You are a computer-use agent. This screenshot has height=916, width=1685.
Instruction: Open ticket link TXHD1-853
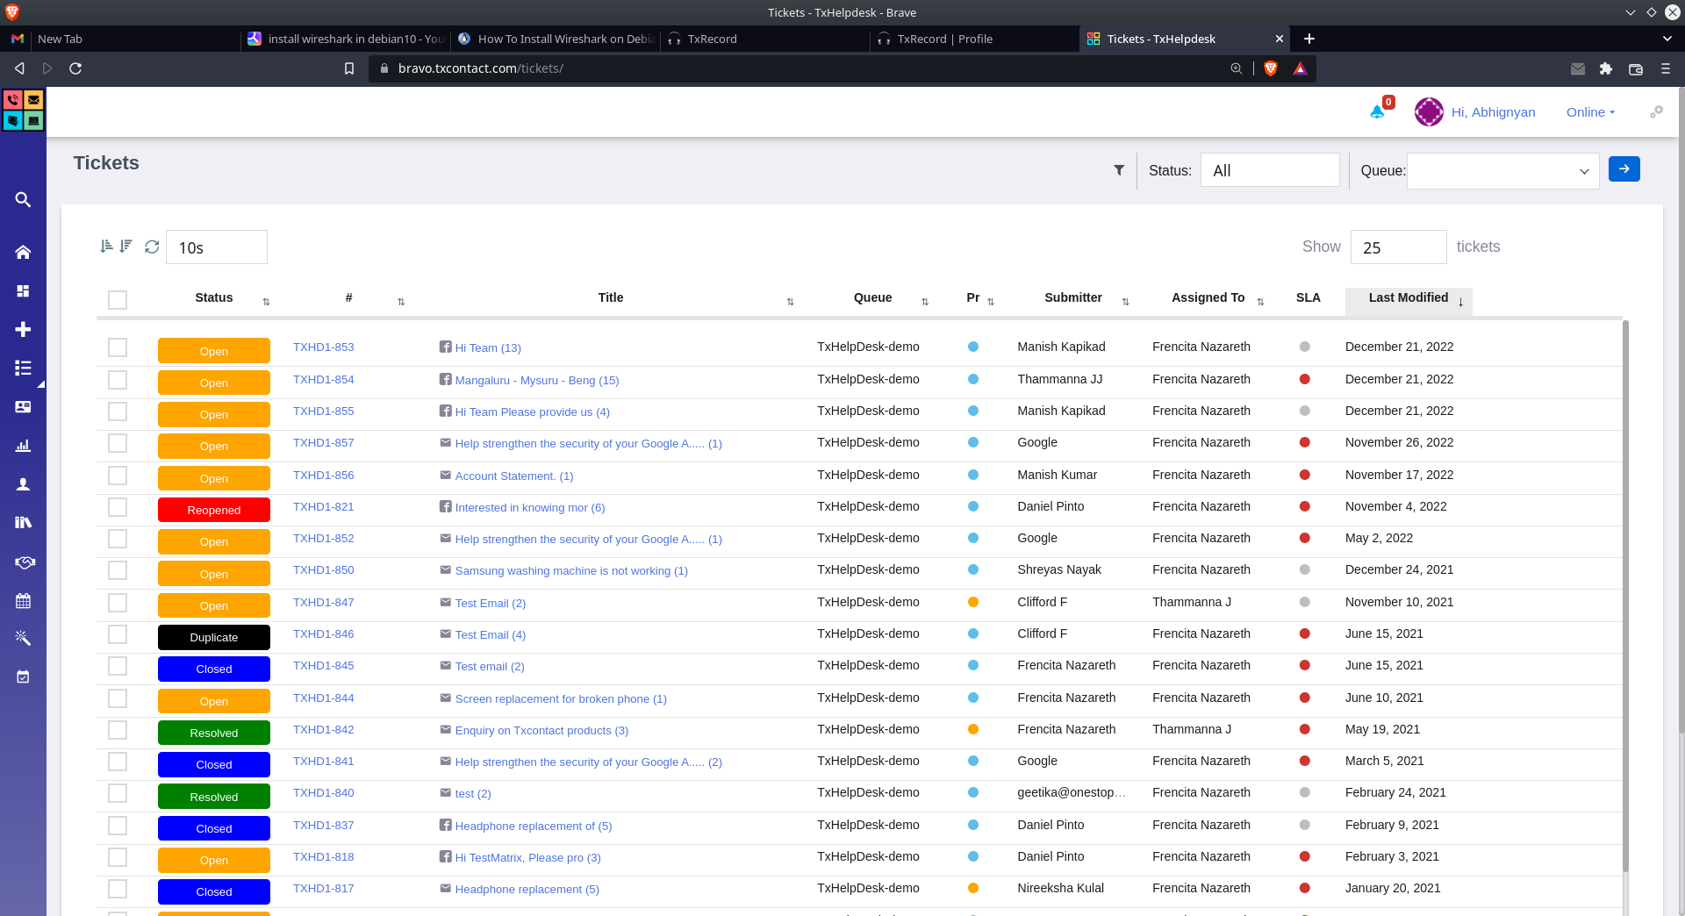click(x=324, y=347)
